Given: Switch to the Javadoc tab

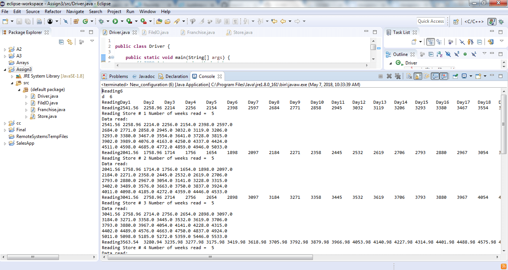Looking at the screenshot, I should (x=143, y=76).
